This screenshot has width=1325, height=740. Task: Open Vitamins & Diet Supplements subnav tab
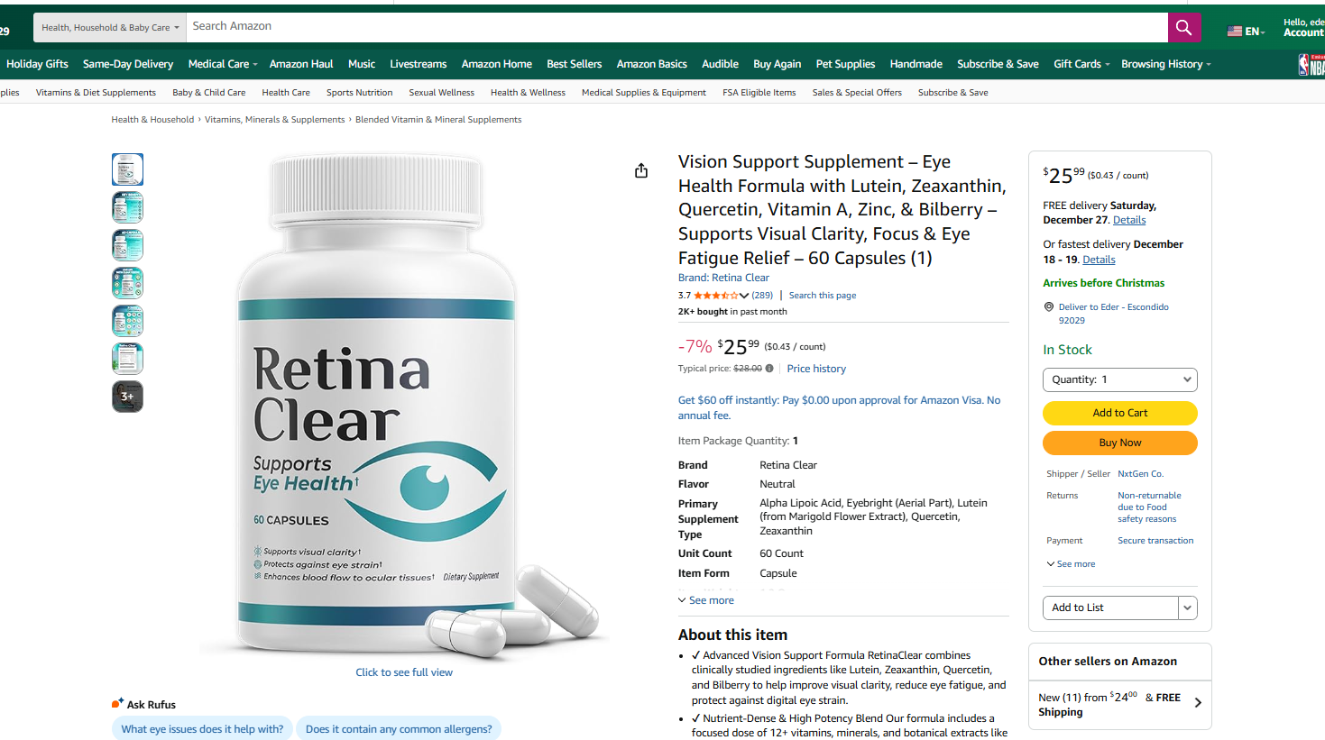[96, 93]
